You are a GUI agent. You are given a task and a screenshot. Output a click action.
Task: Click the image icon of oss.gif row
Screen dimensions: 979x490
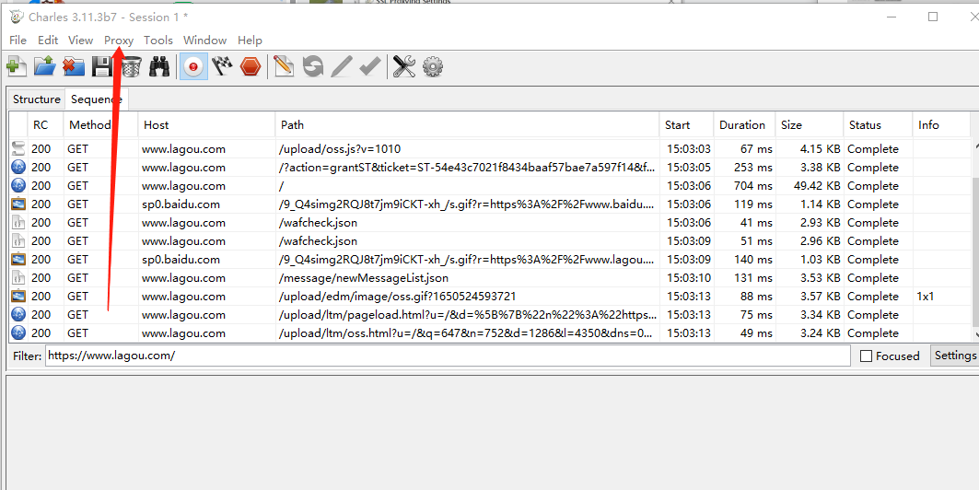point(18,297)
